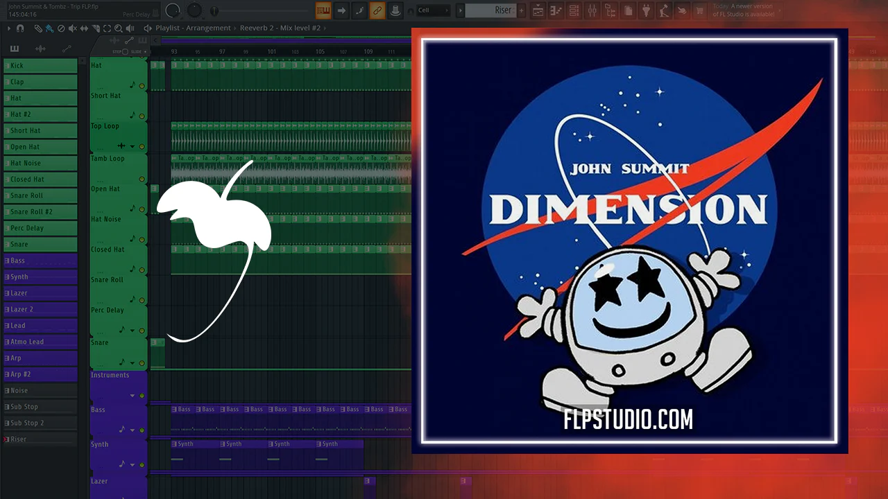888x499 pixels.
Task: Select the Hat #2 pattern
Action: pyautogui.click(x=40, y=114)
